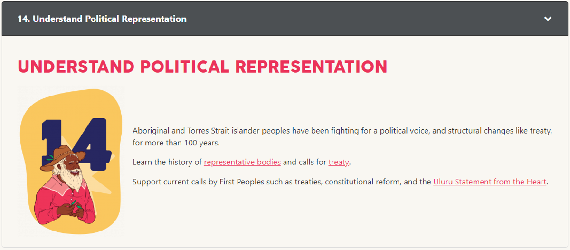This screenshot has width=570, height=250.
Task: Click the paragraph about fighting for political voice
Action: pyautogui.click(x=342, y=136)
